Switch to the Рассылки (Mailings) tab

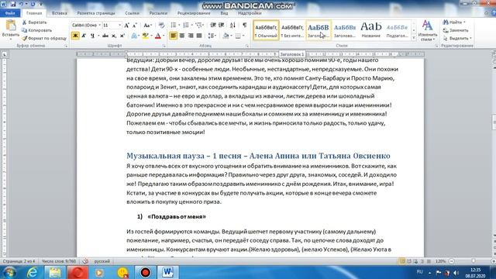tap(158, 13)
